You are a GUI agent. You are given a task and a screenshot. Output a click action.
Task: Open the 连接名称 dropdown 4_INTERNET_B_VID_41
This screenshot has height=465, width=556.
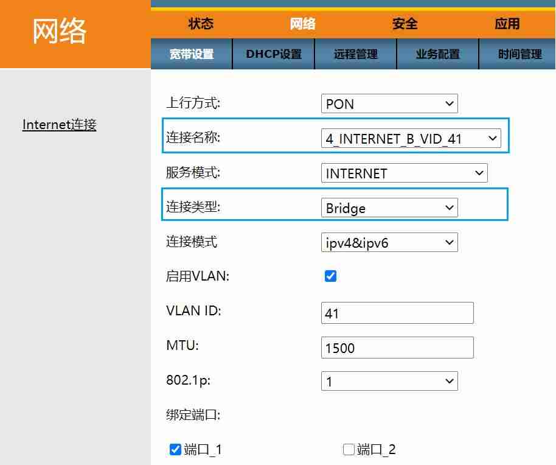point(411,138)
